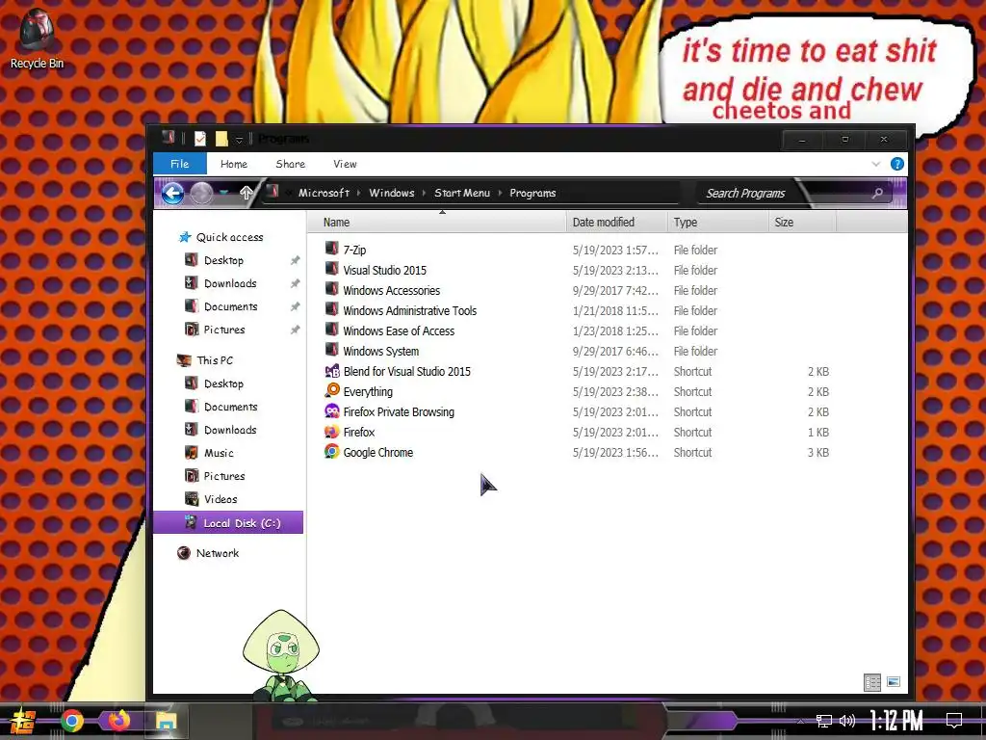Switch to details view layout

[x=872, y=682]
